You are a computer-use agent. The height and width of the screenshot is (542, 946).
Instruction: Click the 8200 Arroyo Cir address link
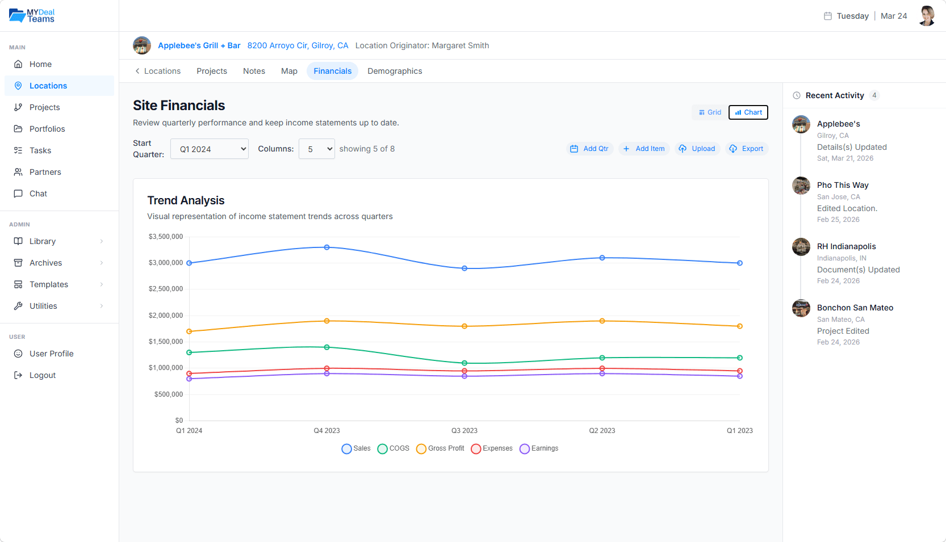click(x=298, y=45)
